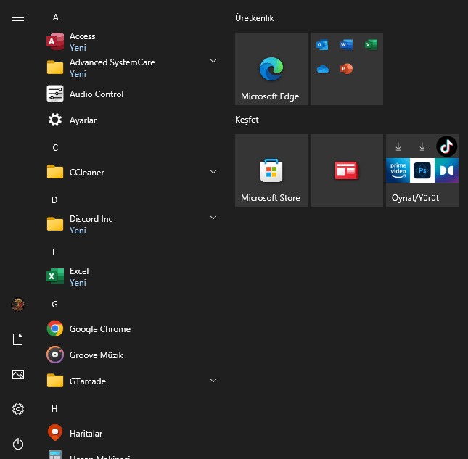Open the hamburger menu at top left
The image size is (468, 459).
18,17
